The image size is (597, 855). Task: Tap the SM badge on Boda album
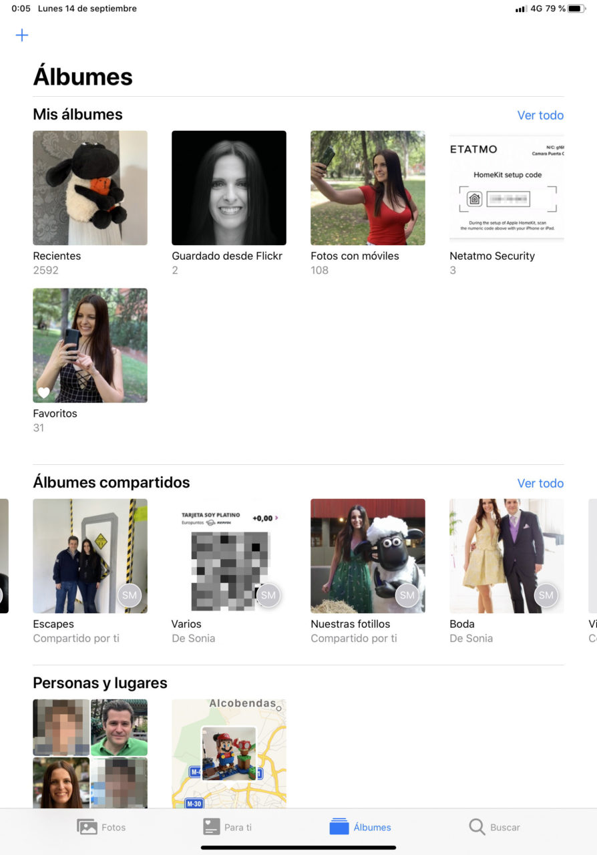[546, 595]
